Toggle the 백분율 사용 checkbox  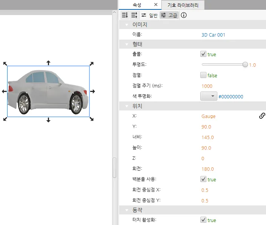coord(203,179)
